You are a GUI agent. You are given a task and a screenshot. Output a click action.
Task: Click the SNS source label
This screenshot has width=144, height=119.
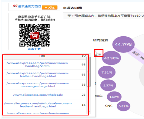(109, 106)
